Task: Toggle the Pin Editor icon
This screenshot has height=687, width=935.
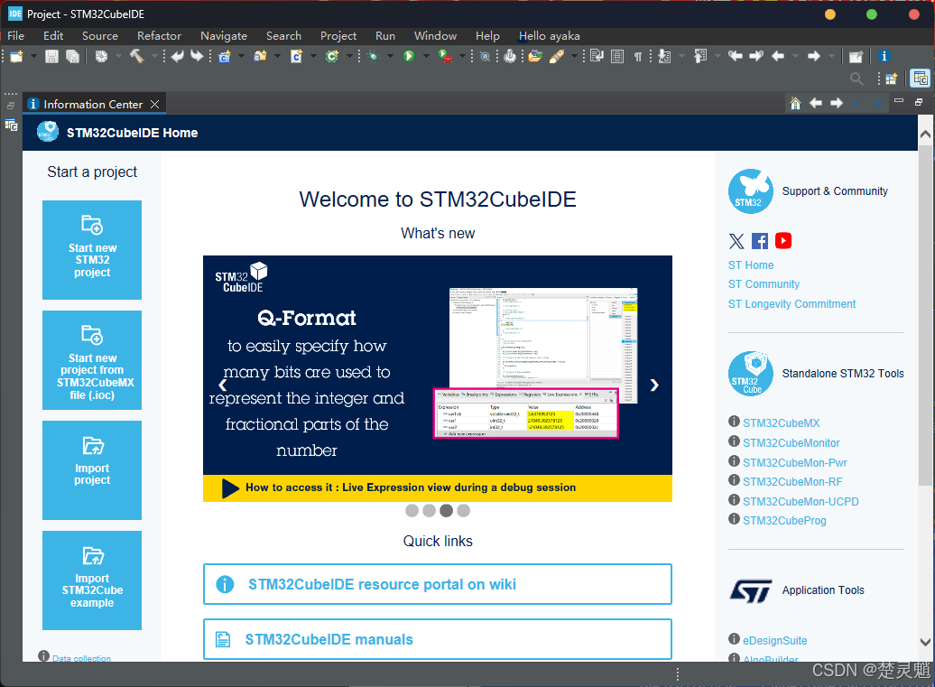Action: pyautogui.click(x=856, y=57)
